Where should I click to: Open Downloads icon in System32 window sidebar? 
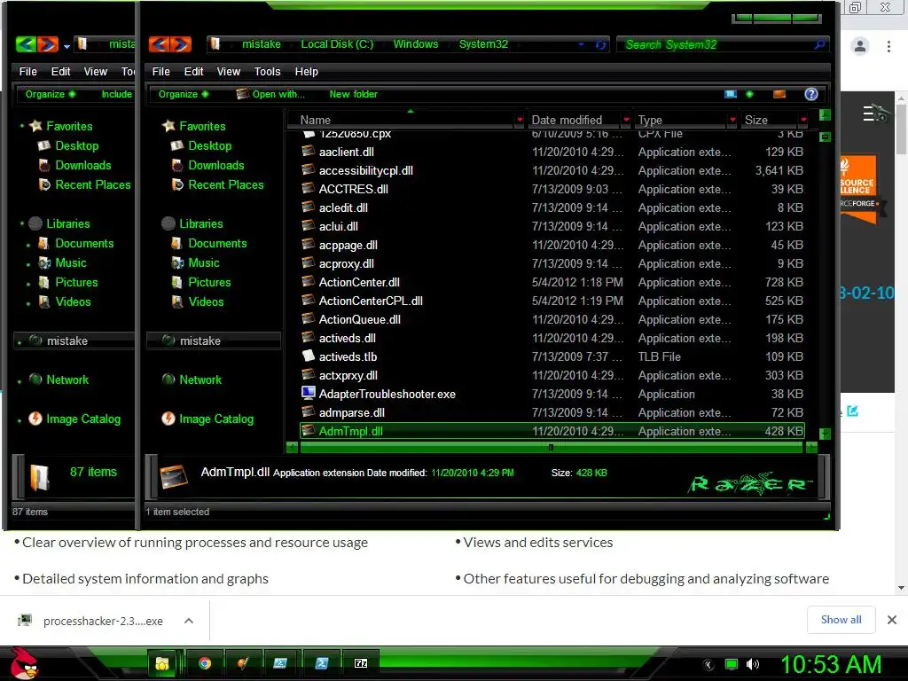click(177, 166)
